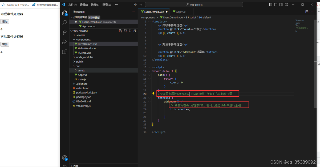Customize layout from the title bar icon
Viewport: 320px width, 167px height.
[286, 5]
